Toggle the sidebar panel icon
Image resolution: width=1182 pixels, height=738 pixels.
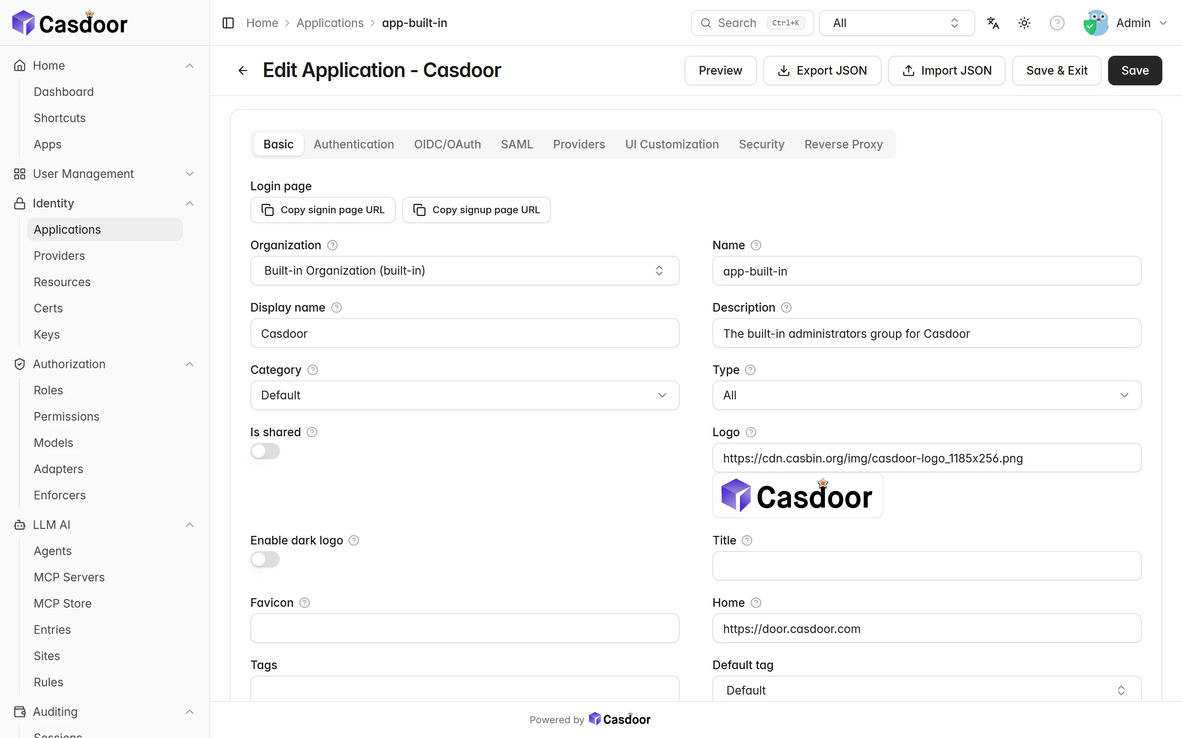228,23
